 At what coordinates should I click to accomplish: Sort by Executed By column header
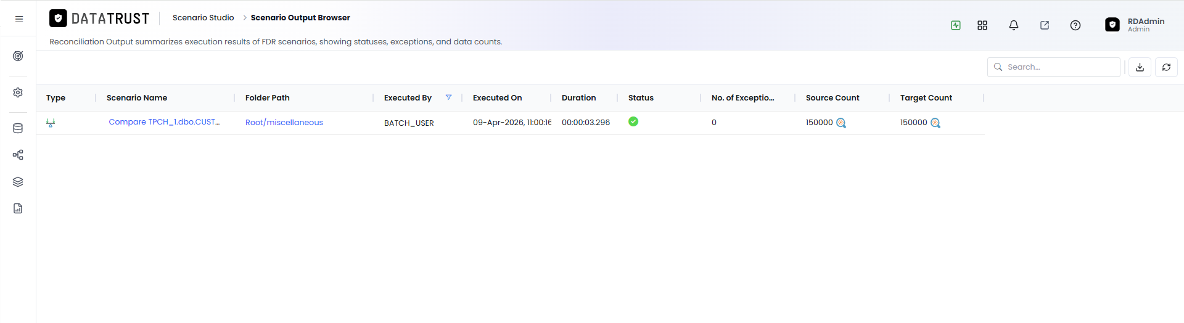coord(408,98)
